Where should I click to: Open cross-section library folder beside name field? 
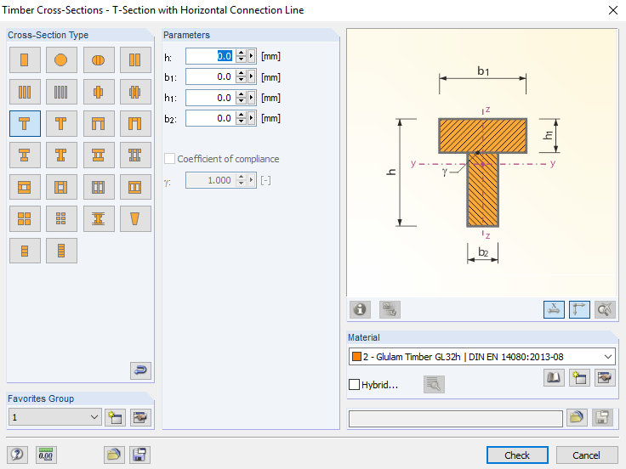577,417
